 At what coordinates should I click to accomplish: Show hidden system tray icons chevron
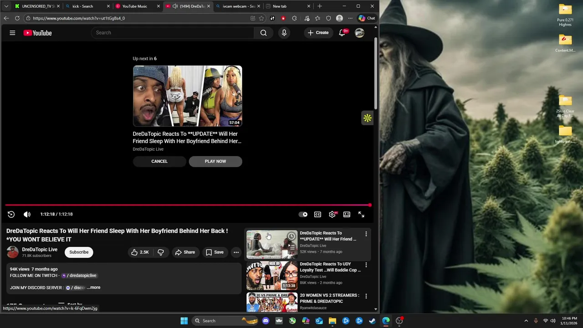pyautogui.click(x=526, y=321)
